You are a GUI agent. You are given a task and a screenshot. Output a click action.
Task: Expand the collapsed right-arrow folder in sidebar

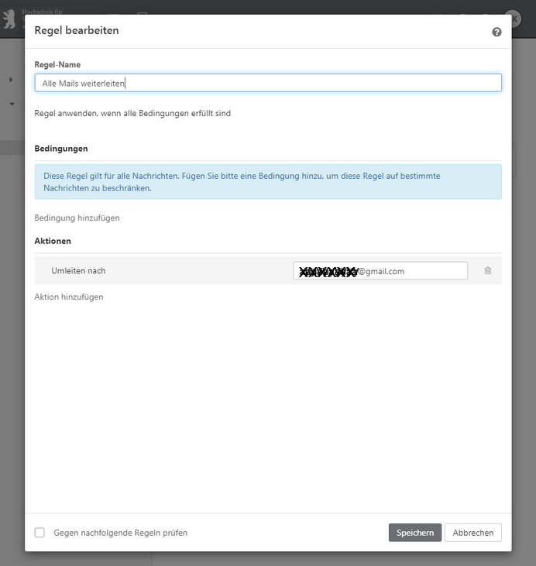coord(11,79)
